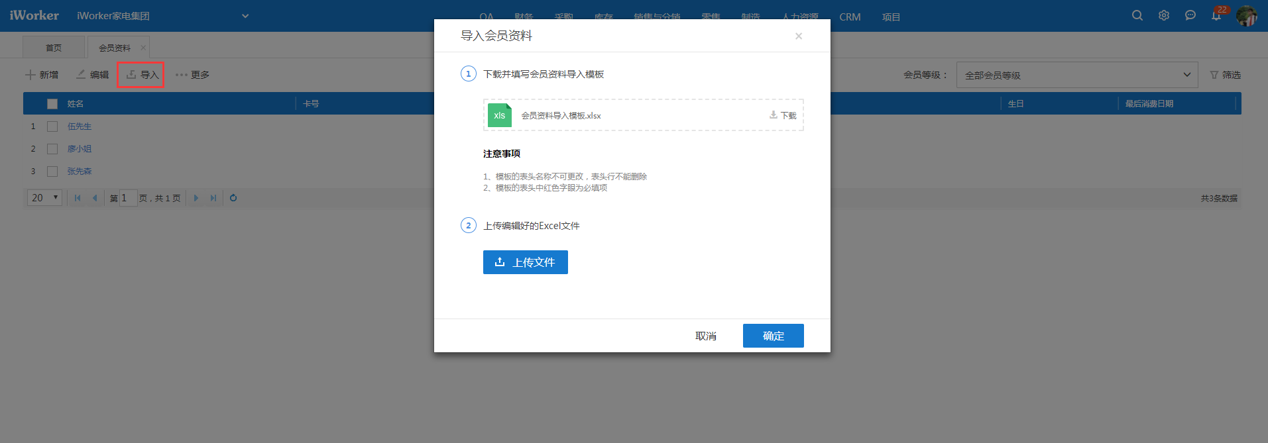This screenshot has height=443, width=1268.
Task: Tick the checkbox for 廖小姐
Action: pyautogui.click(x=52, y=149)
